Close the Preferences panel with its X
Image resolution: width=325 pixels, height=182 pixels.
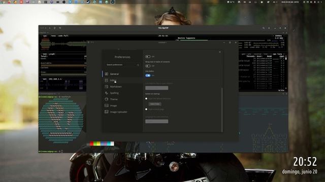(220, 52)
